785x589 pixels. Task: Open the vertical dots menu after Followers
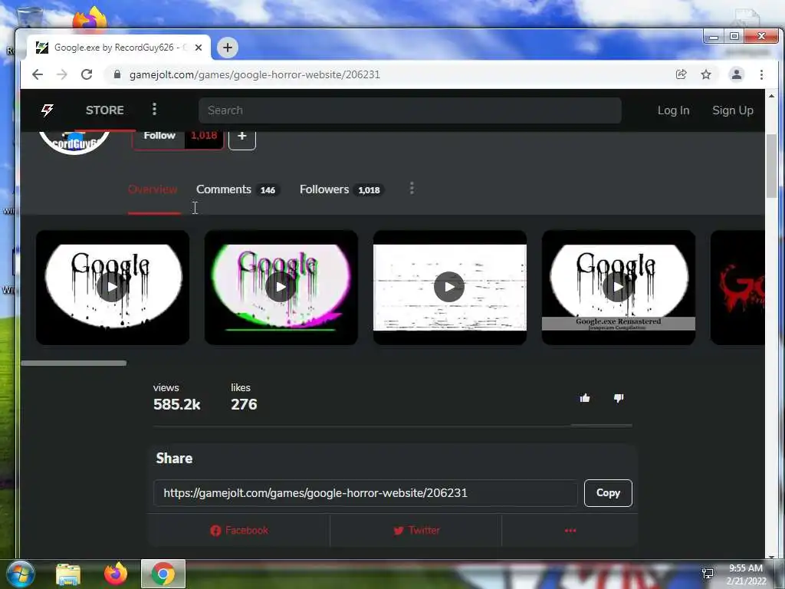(x=412, y=189)
